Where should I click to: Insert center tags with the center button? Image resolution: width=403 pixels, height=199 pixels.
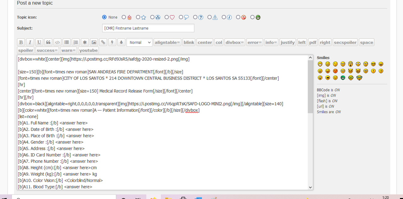205,43
